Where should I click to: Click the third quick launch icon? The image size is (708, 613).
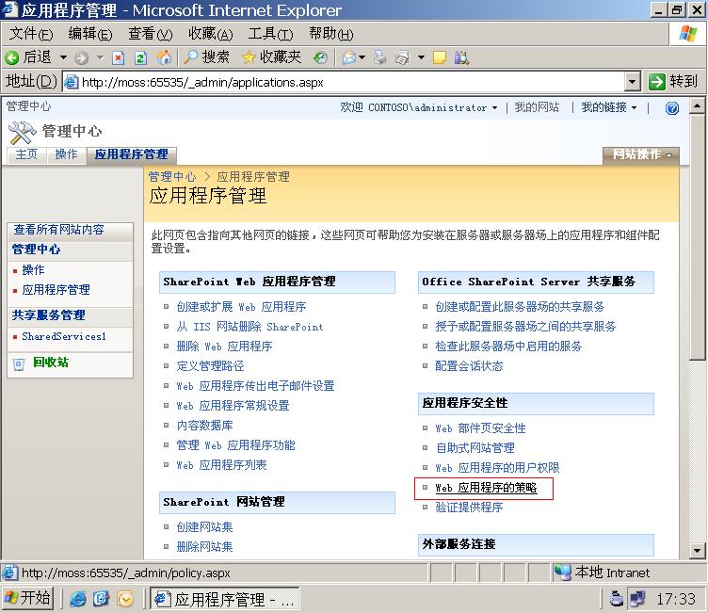pyautogui.click(x=125, y=599)
